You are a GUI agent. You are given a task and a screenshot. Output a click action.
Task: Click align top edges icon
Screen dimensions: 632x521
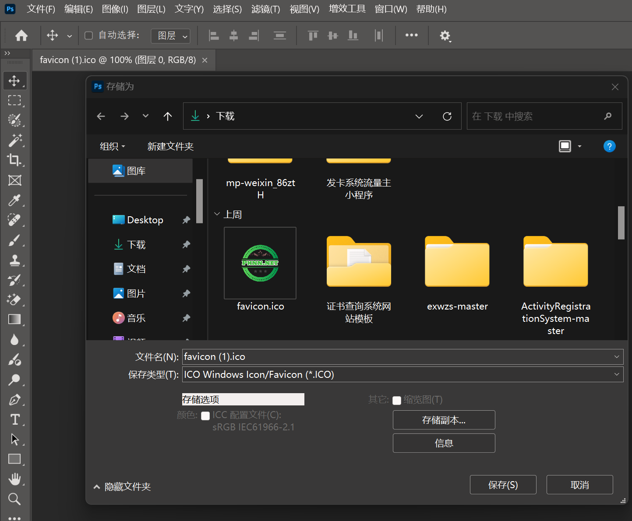[313, 35]
